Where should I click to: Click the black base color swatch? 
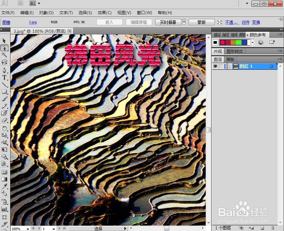[215, 42]
